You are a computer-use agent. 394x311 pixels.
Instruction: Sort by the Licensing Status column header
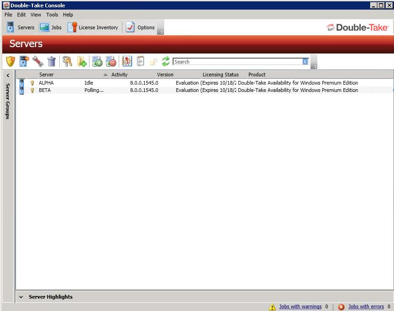click(x=221, y=75)
